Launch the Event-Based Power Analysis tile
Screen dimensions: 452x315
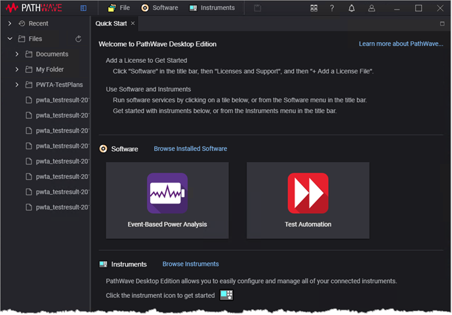pyautogui.click(x=167, y=200)
